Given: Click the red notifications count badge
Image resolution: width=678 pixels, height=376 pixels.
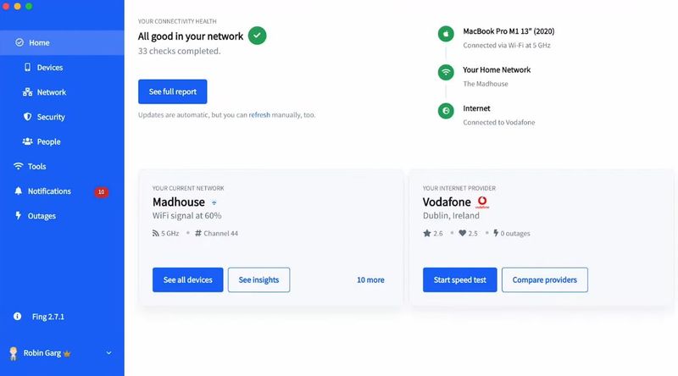Looking at the screenshot, I should click(102, 191).
